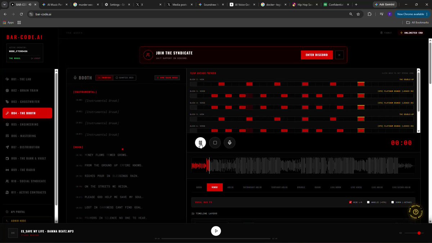Image resolution: width=432 pixels, height=243 pixels.
Task: Enable the Angelic (+5th) checkbox
Action: tap(368, 202)
